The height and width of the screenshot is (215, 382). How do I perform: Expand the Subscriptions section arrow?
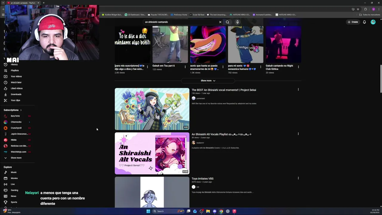21,110
